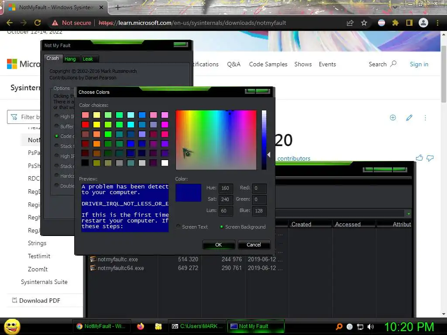Open the Shows navigation item
This screenshot has width=447, height=335.
coord(303,65)
